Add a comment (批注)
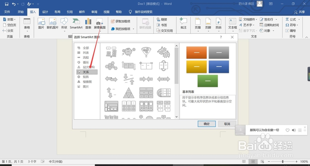The image size is (310, 166). [184, 24]
